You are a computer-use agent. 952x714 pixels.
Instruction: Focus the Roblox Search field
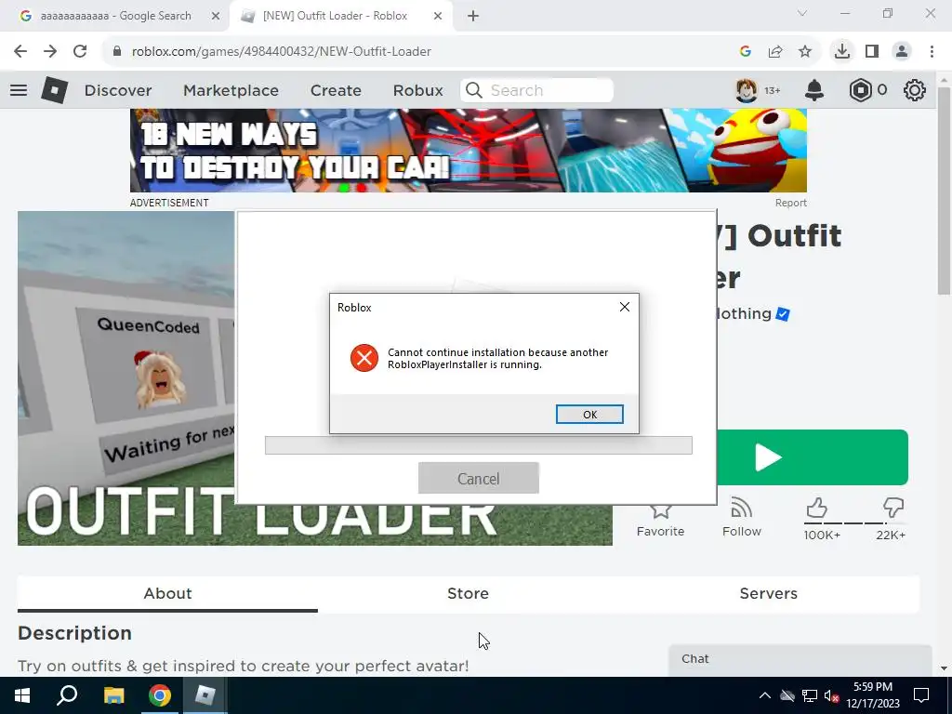pyautogui.click(x=536, y=90)
